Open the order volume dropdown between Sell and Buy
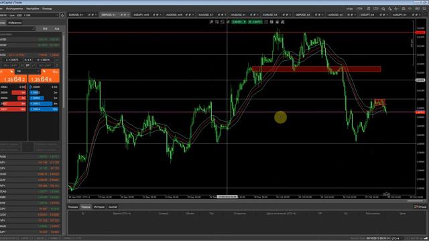This screenshot has width=429, height=241. [x=27, y=72]
